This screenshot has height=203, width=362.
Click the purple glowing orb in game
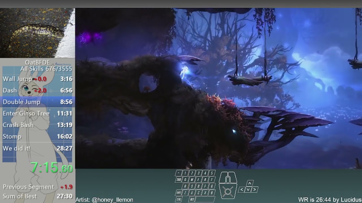(x=90, y=37)
